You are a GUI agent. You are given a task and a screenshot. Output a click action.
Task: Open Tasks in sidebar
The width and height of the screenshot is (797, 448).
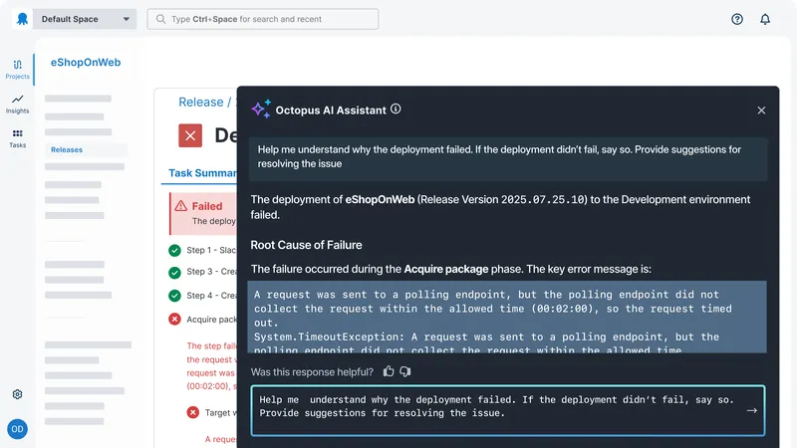(17, 138)
